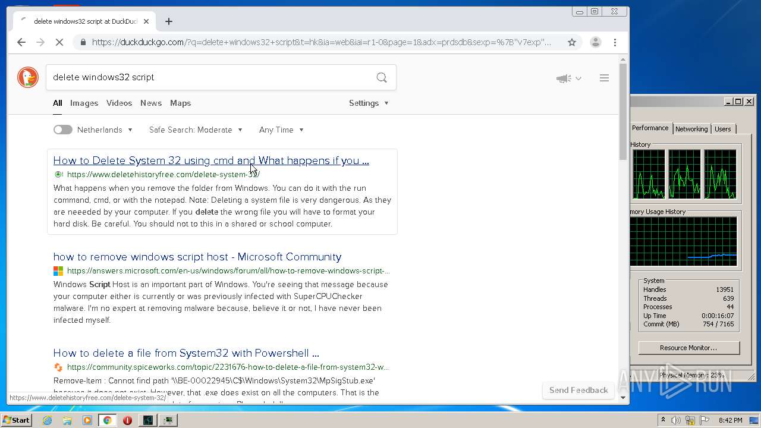Open the Users tab in Task Manager
This screenshot has width=761, height=428.
[x=723, y=129]
